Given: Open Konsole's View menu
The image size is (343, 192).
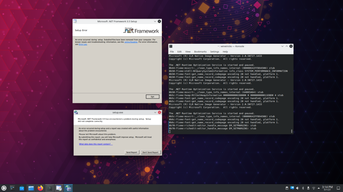Looking at the screenshot, I should (188, 52).
